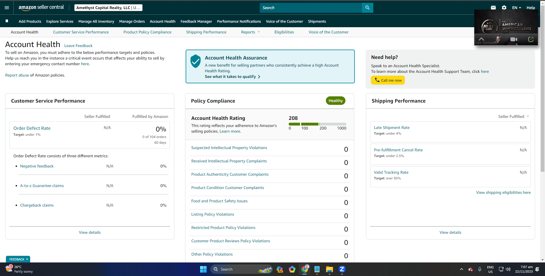Screen dimensions: 545x276
Task: Open Manage Orders page
Action: pyautogui.click(x=132, y=21)
